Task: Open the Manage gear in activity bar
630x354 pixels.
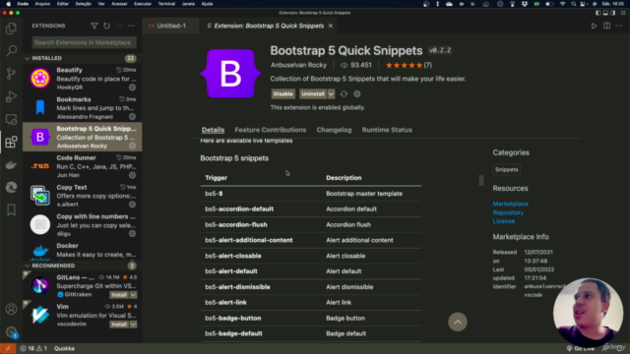Action: (x=11, y=332)
